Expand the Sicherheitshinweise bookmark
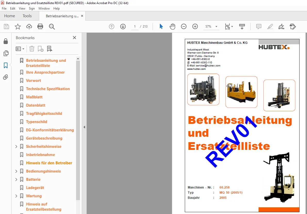 16,147
